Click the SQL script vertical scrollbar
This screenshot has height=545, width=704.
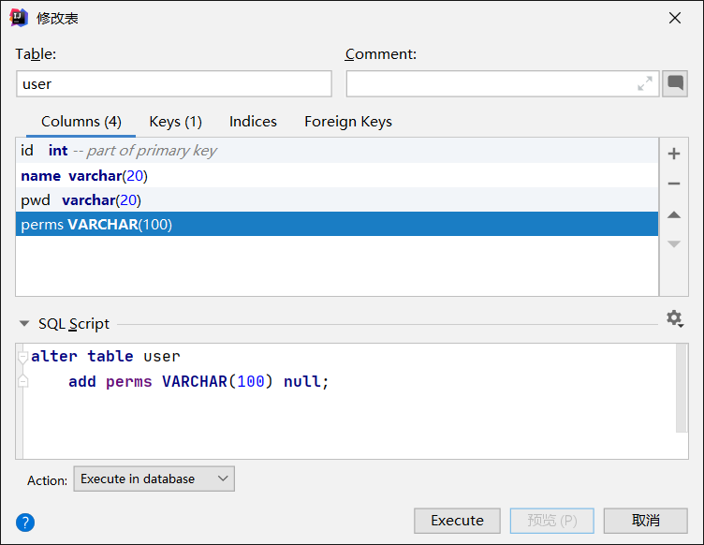click(x=682, y=389)
